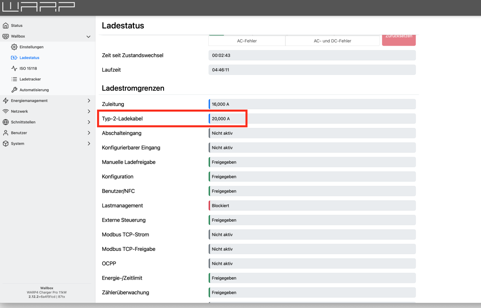
Task: Click the Zuleitung label
Action: [x=113, y=104]
